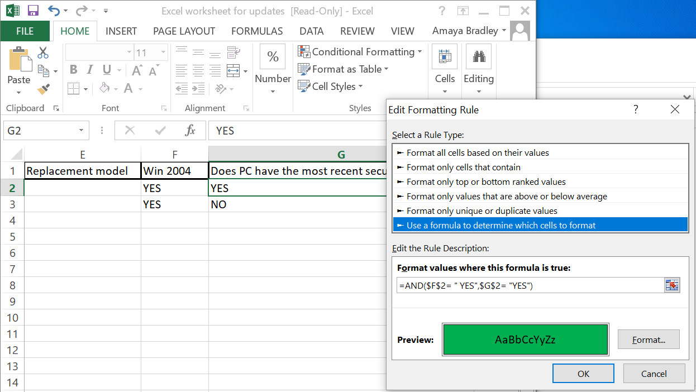
Task: Click the Middle Align icon
Action: (x=197, y=53)
